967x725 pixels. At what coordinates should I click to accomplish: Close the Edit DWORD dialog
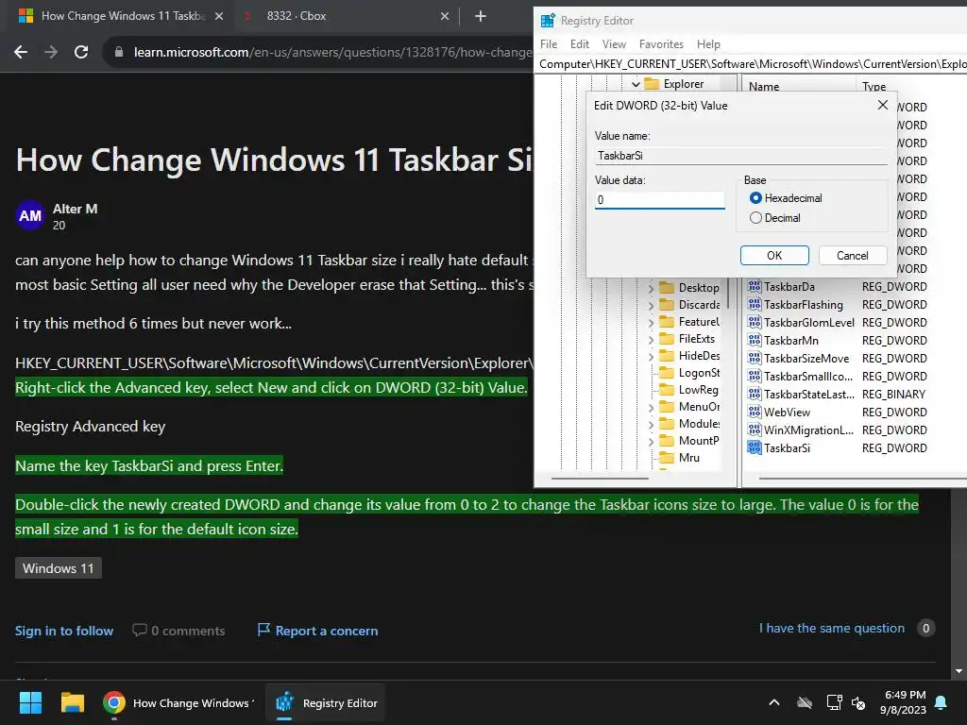click(x=883, y=106)
